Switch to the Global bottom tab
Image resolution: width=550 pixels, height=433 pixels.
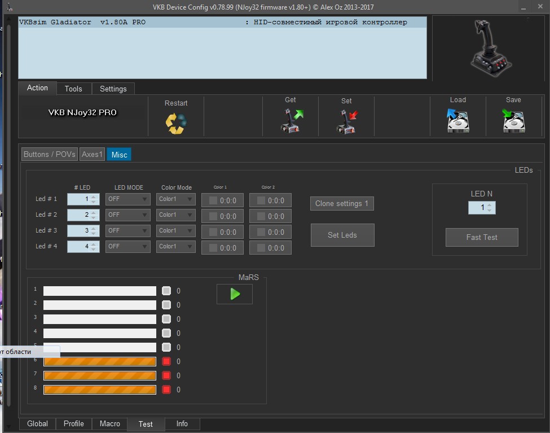(37, 423)
